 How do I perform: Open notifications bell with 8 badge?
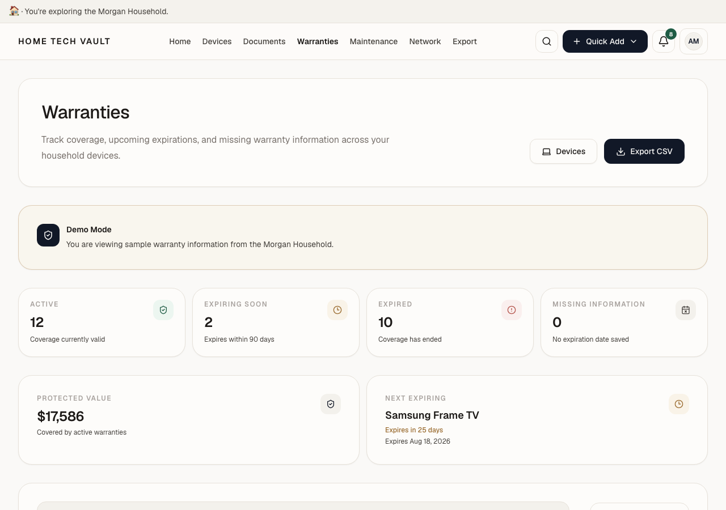tap(664, 41)
